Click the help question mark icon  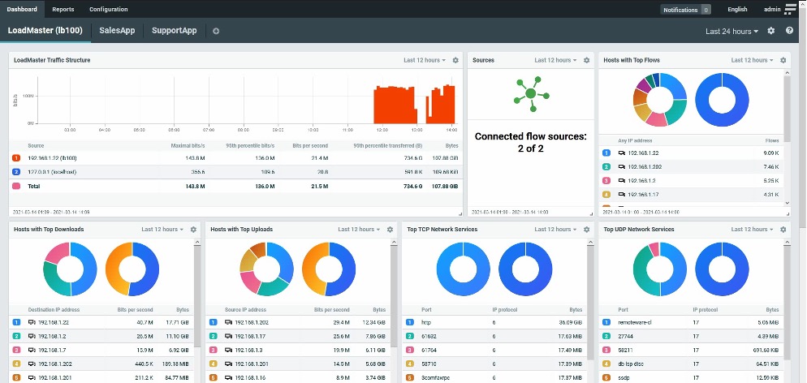[x=787, y=31]
